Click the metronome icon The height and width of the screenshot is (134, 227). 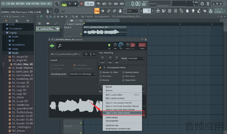tap(99, 4)
